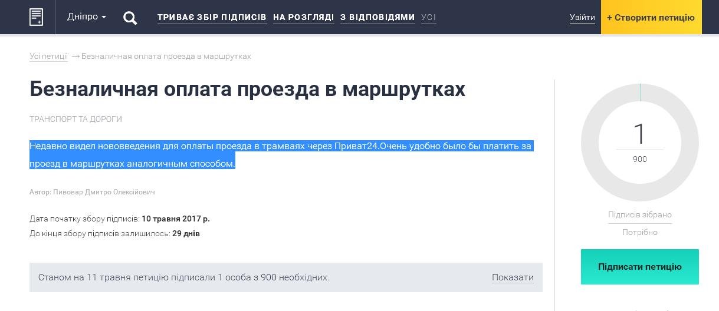This screenshot has height=311, width=719.
Task: Click the signature count number 1
Action: point(639,134)
